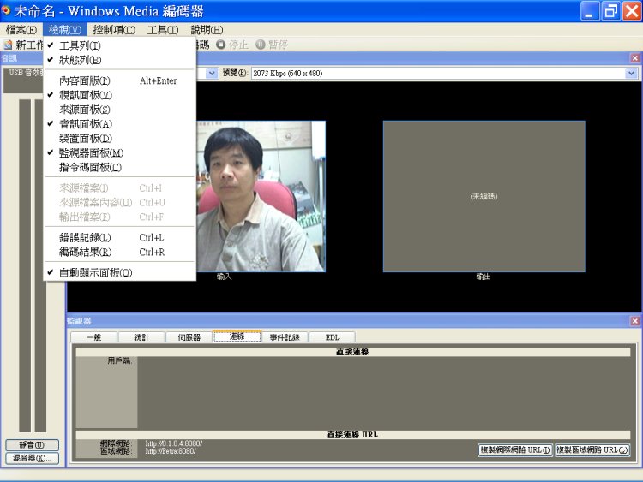Click the webcam input preview thumbnail

[x=261, y=196]
